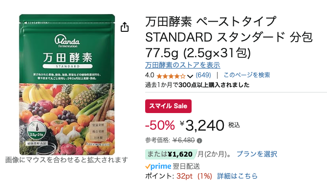This screenshot has width=327, height=184.
Task: Expand the rating breakdown chevron
Action: [x=190, y=76]
